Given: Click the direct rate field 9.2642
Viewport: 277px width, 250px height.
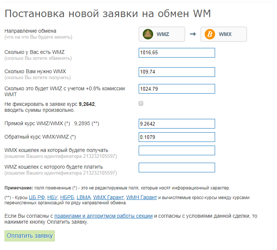Looking at the screenshot, I should coord(177,124).
